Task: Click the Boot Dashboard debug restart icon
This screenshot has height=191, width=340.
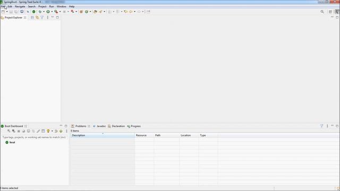Action: pyautogui.click(x=14, y=131)
